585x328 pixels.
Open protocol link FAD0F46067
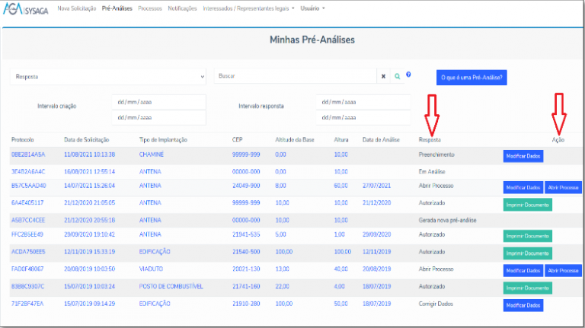(27, 269)
